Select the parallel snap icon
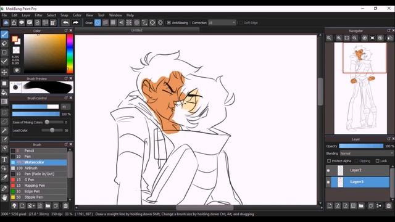This screenshot has height=222, width=395. (x=106, y=23)
